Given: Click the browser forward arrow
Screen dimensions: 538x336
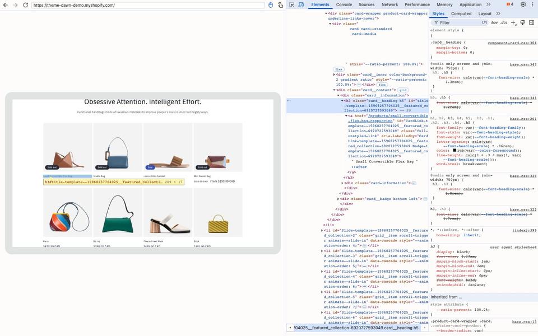Looking at the screenshot, I should pyautogui.click(x=16, y=5).
